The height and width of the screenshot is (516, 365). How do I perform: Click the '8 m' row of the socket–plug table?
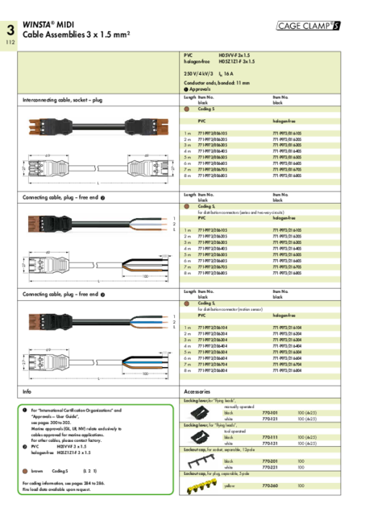(x=260, y=175)
